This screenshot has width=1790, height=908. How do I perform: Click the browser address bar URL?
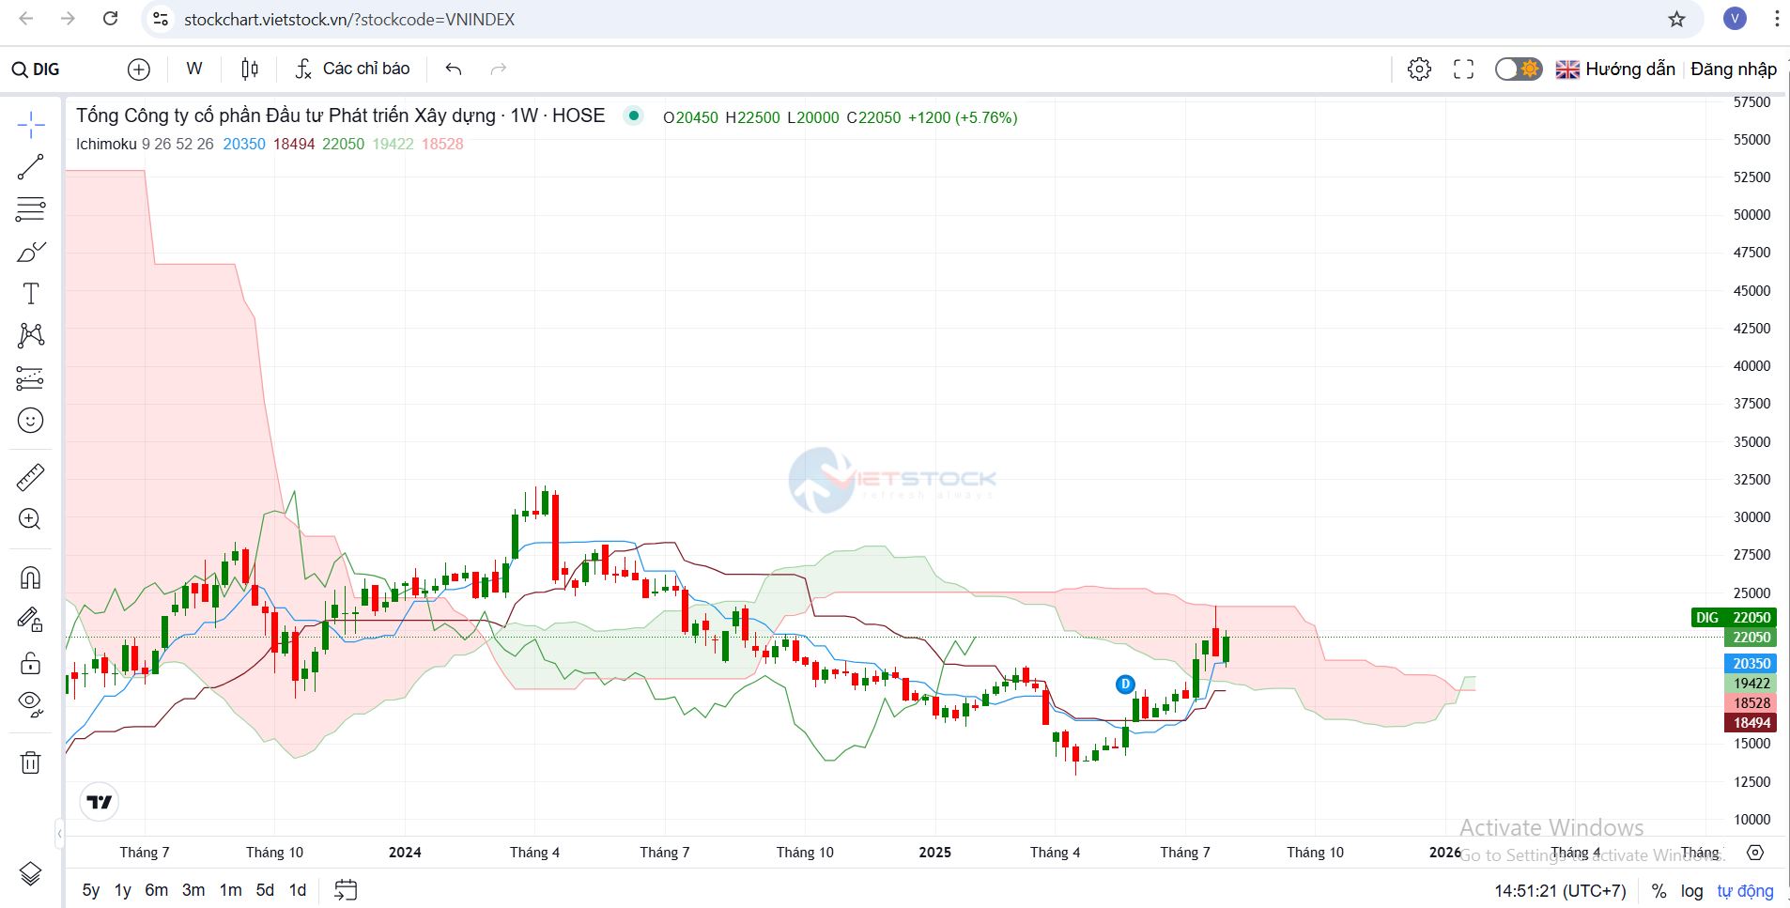point(349,20)
